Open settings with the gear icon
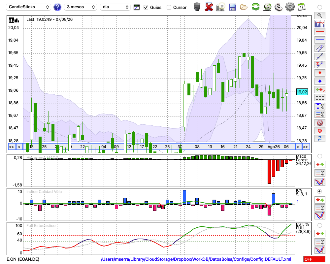The height and width of the screenshot is (264, 330). [290, 7]
